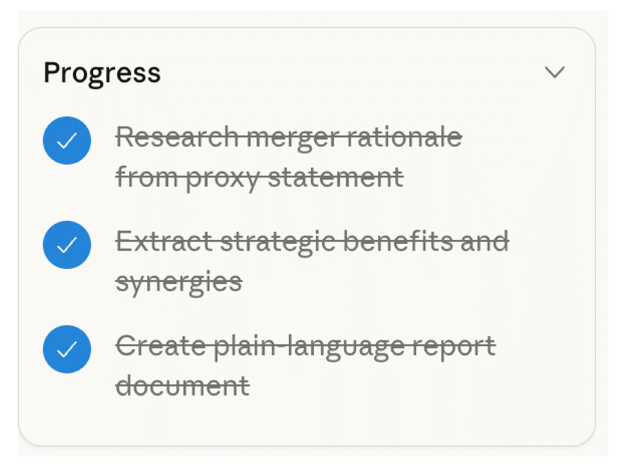The height and width of the screenshot is (464, 641).
Task: Uncheck the Extract strategic benefits task
Action: coord(67,245)
